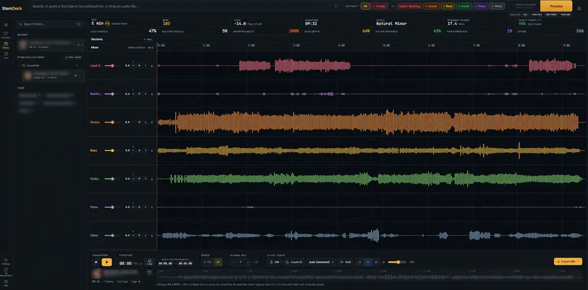
Task: Open the Auto (detected) dropdown
Action: point(321,262)
